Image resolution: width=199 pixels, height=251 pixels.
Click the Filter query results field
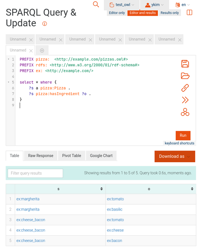pos(35,173)
